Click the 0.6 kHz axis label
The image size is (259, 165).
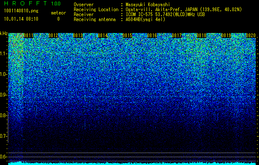(3, 157)
